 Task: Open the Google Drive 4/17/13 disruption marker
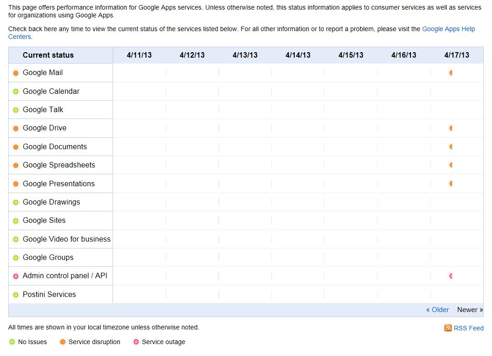click(x=451, y=128)
